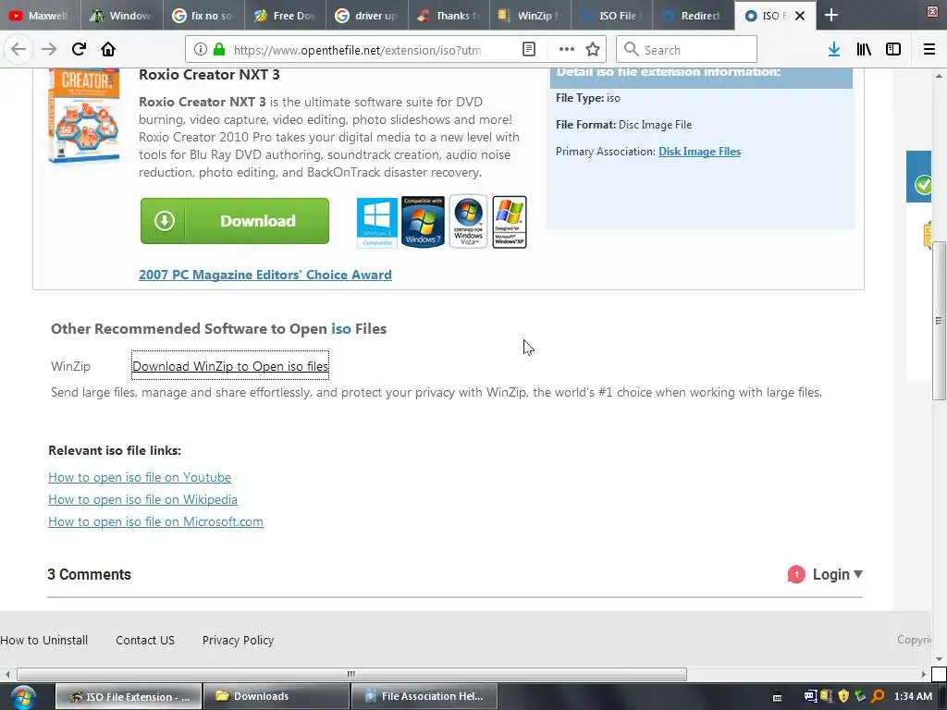Image resolution: width=947 pixels, height=710 pixels.
Task: Click the Roxio Creator box image
Action: [84, 116]
